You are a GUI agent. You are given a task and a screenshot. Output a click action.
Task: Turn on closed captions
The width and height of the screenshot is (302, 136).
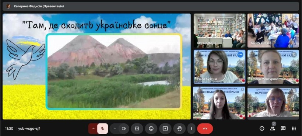coord(137,129)
